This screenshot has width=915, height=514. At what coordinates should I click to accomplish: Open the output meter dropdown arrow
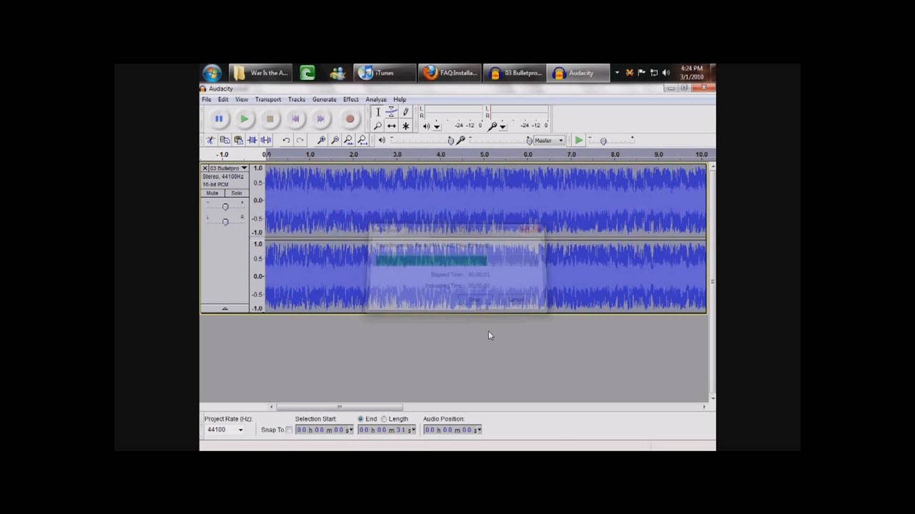point(437,127)
